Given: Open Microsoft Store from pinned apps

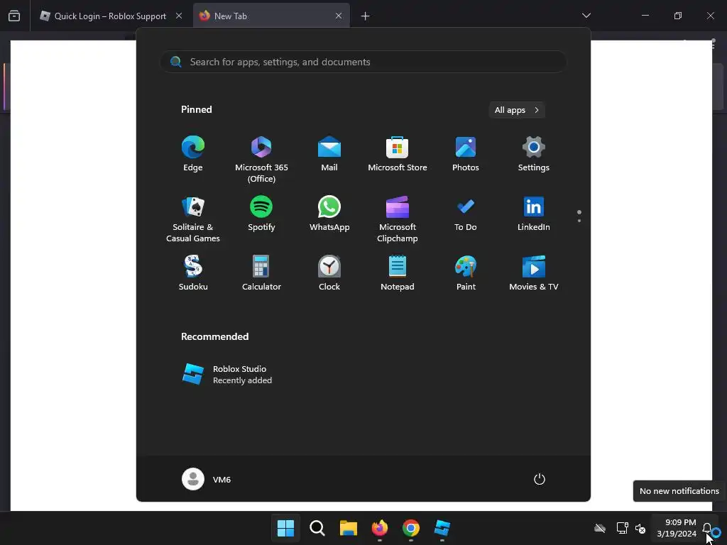Looking at the screenshot, I should [398, 154].
